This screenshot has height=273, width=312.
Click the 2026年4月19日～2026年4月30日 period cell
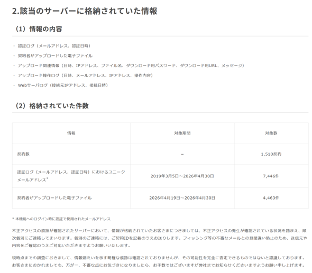pos(182,198)
